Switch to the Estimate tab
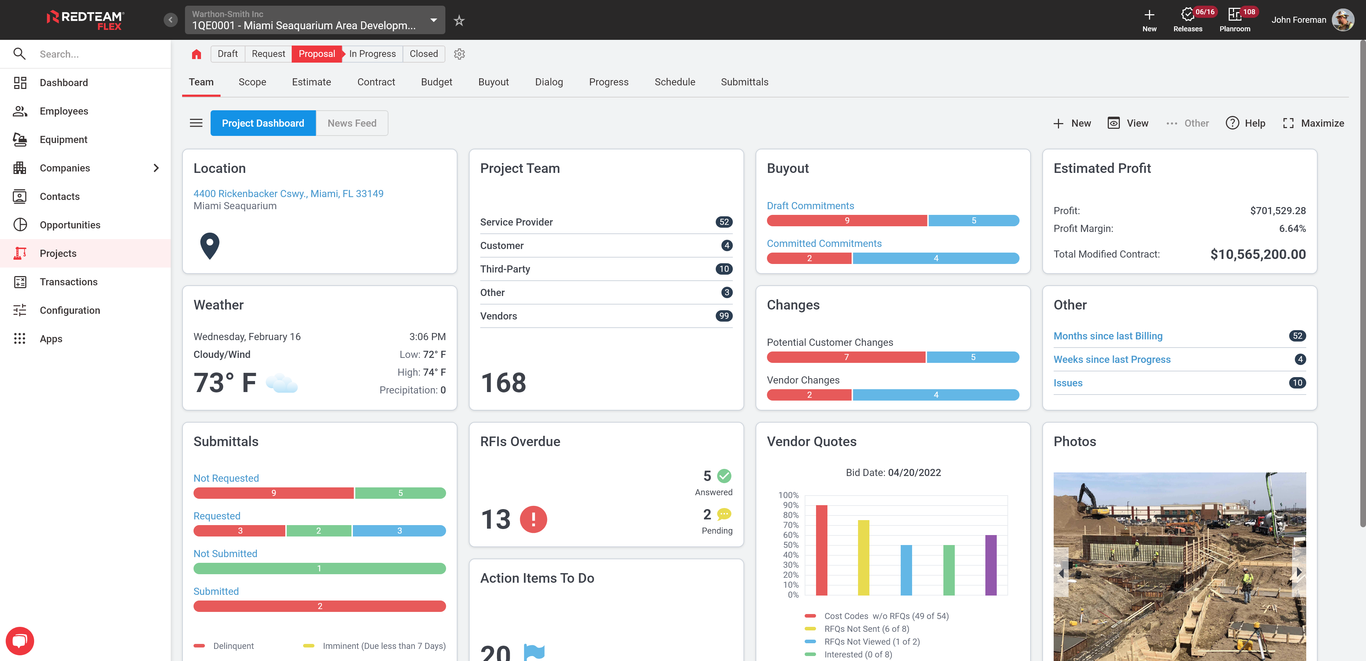Image resolution: width=1366 pixels, height=661 pixels. click(311, 82)
